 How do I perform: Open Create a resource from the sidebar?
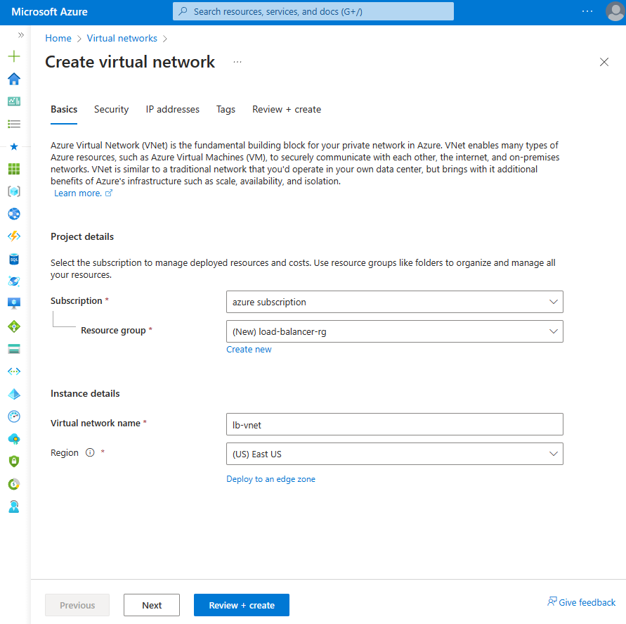coord(13,56)
